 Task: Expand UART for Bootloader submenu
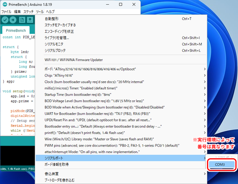click(121, 114)
